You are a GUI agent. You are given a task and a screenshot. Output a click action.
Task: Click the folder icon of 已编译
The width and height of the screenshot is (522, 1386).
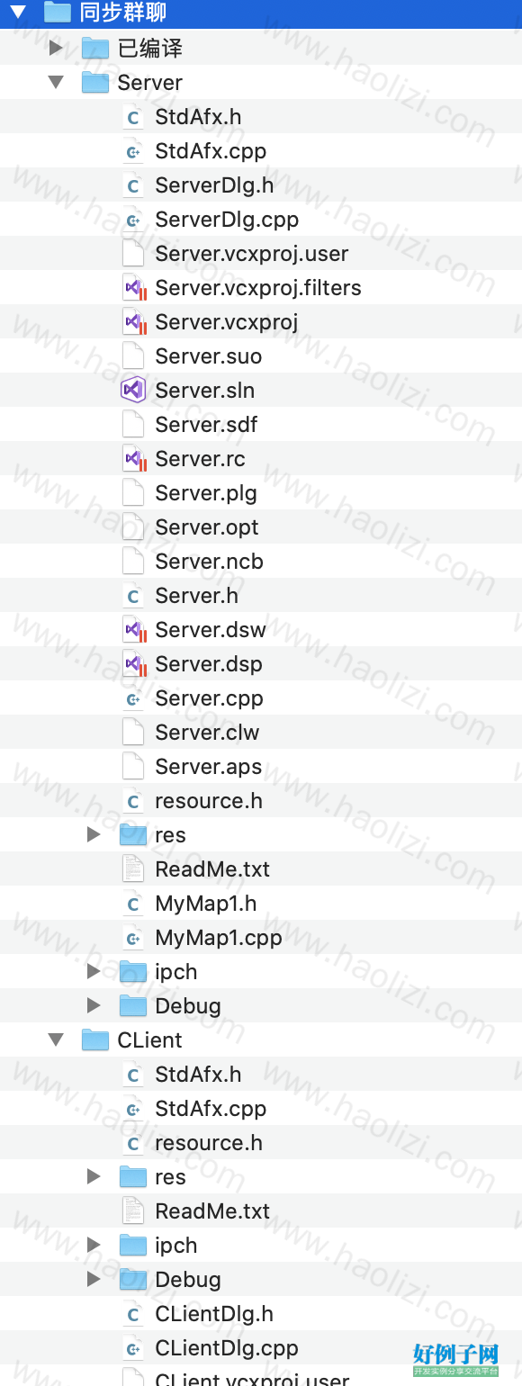tap(95, 48)
